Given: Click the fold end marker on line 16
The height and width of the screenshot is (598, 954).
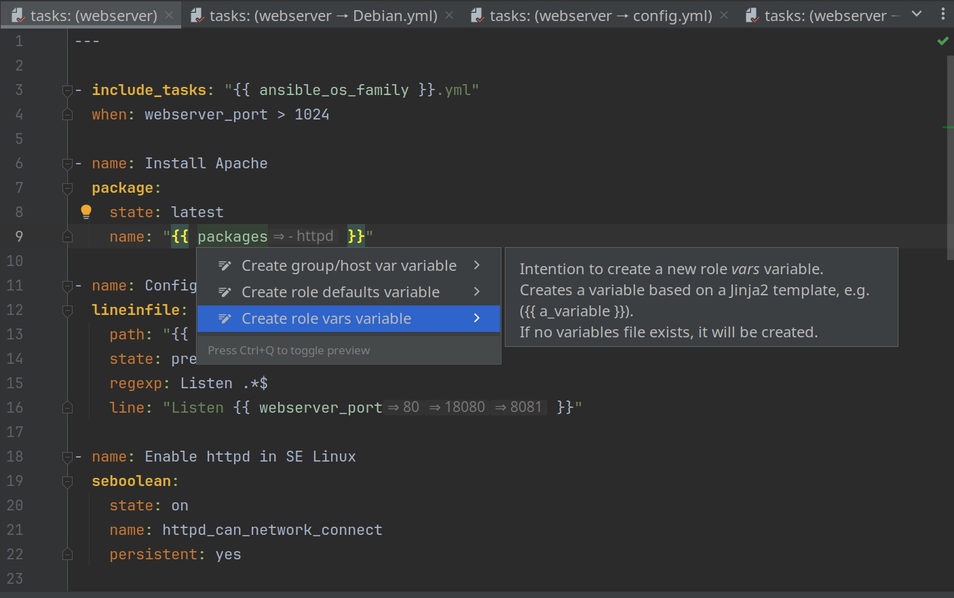Looking at the screenshot, I should click(67, 407).
